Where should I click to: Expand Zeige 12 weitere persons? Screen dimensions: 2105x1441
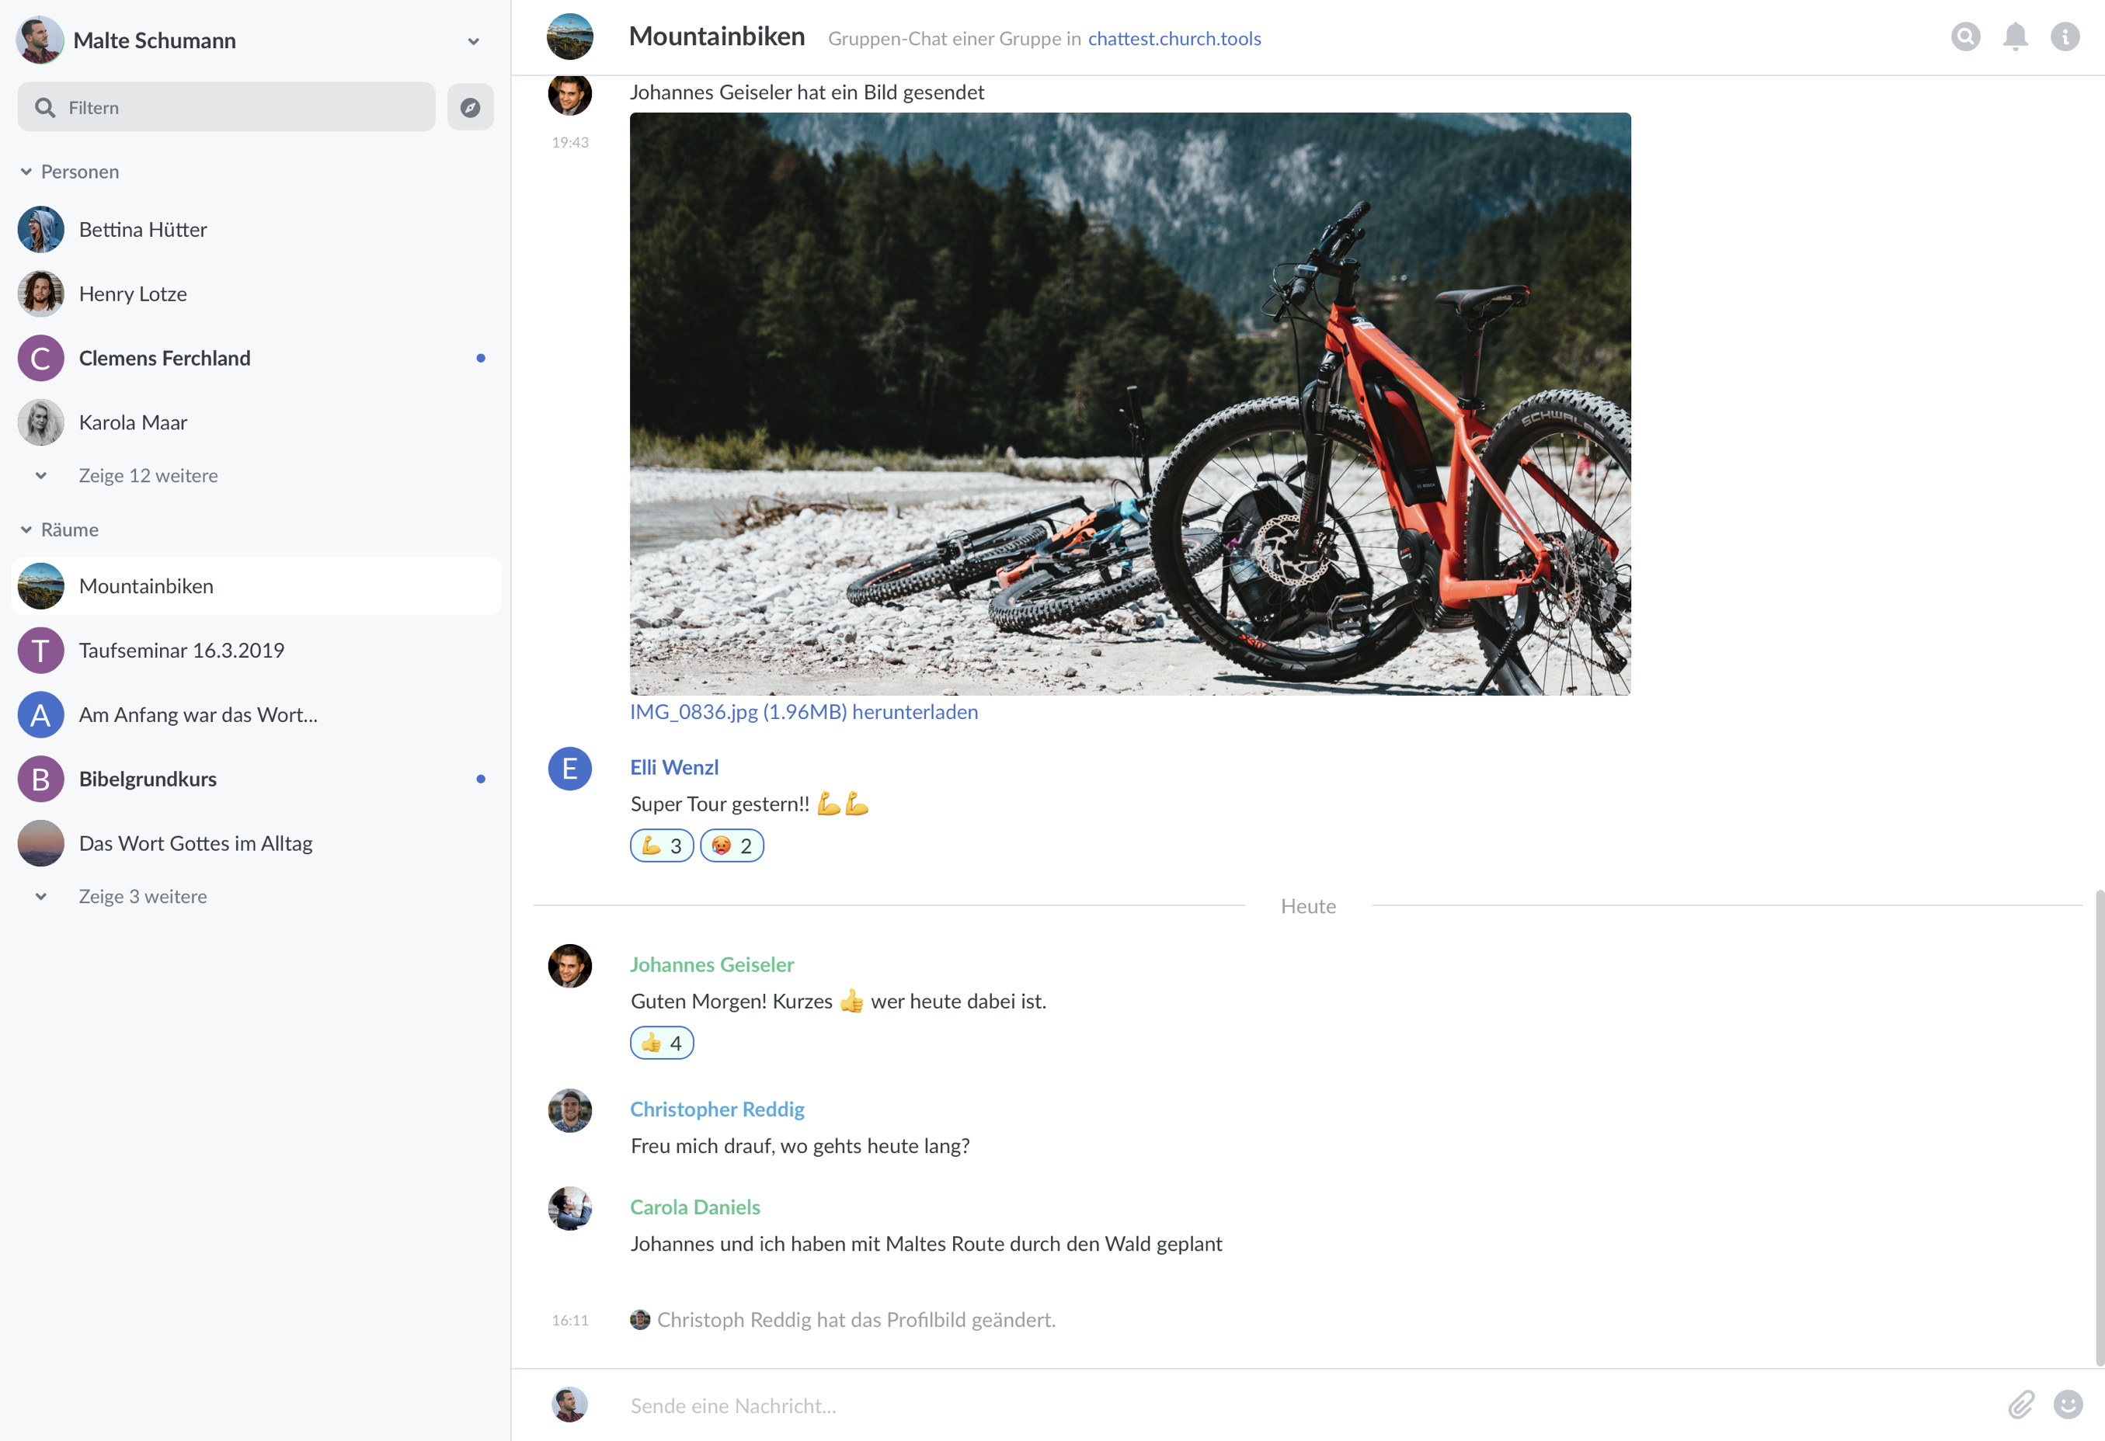(x=148, y=475)
